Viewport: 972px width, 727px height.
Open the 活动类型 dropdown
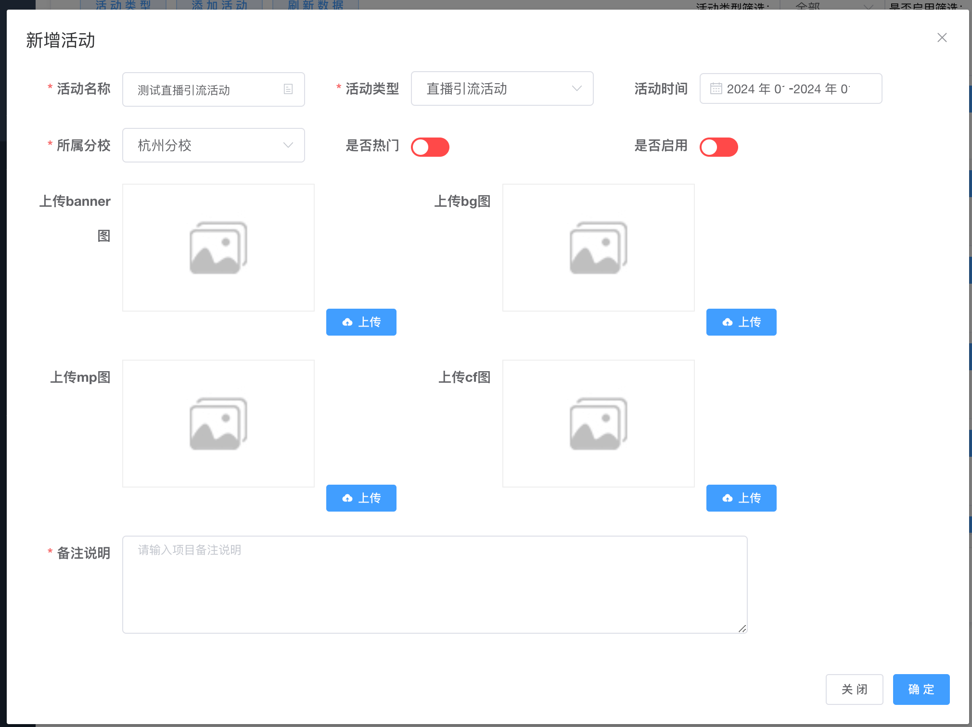pyautogui.click(x=502, y=88)
